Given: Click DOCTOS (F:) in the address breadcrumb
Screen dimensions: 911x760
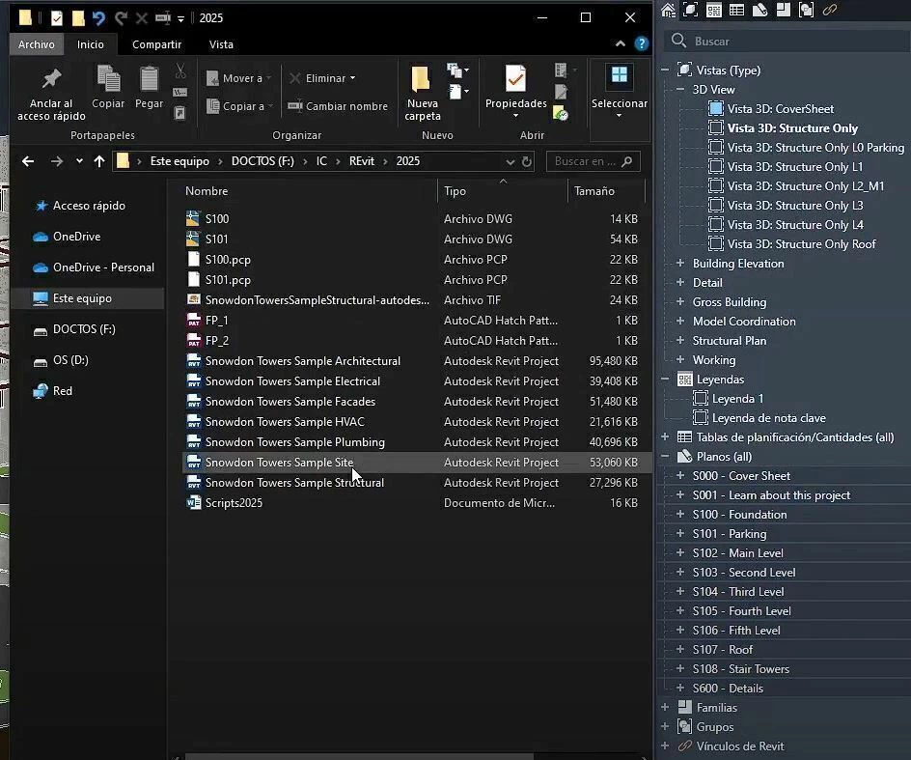Looking at the screenshot, I should tap(262, 161).
